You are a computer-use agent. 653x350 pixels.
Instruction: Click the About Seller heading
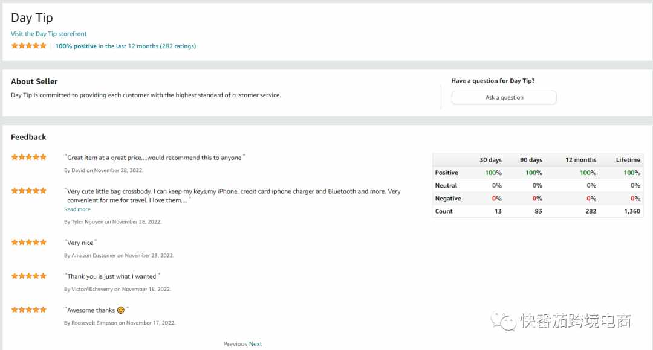[x=34, y=81]
